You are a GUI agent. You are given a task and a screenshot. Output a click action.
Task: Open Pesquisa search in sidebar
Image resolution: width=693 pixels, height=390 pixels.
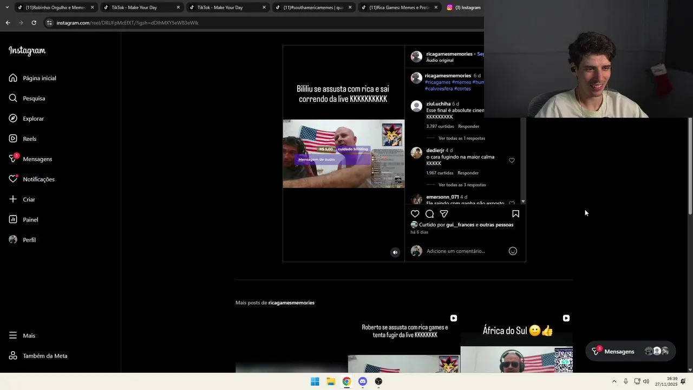click(27, 98)
